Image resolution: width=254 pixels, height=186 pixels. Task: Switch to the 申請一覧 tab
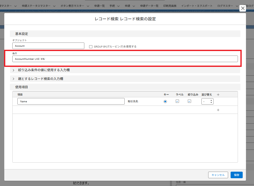[99, 6]
